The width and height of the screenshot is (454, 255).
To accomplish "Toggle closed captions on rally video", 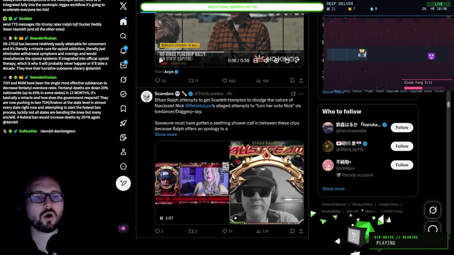I will tap(256, 61).
